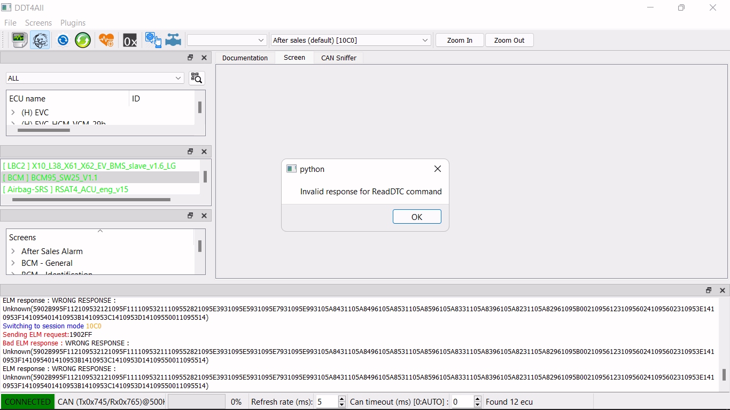Click the Zoom In button
730x410 pixels.
point(459,40)
